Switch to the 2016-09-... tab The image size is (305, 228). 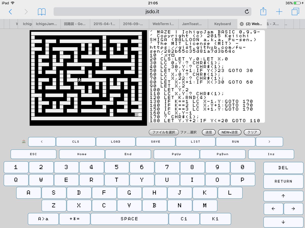click(134, 24)
